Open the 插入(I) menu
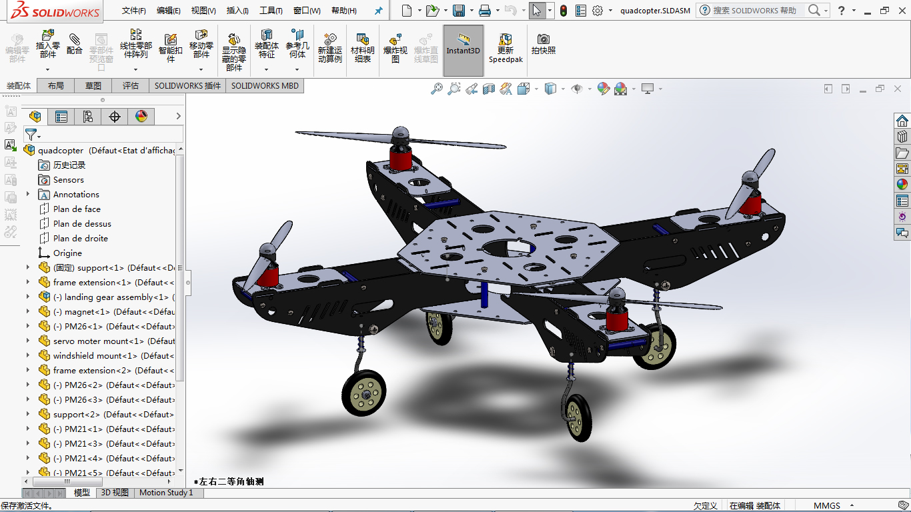Screen dimensions: 911x512 (237, 11)
